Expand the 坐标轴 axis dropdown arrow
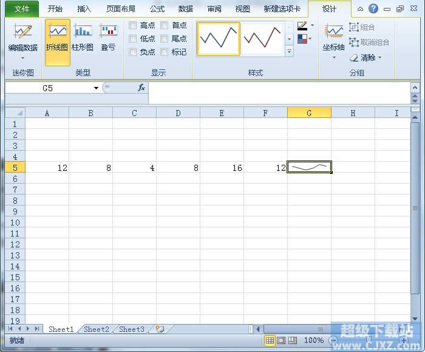 [x=334, y=57]
